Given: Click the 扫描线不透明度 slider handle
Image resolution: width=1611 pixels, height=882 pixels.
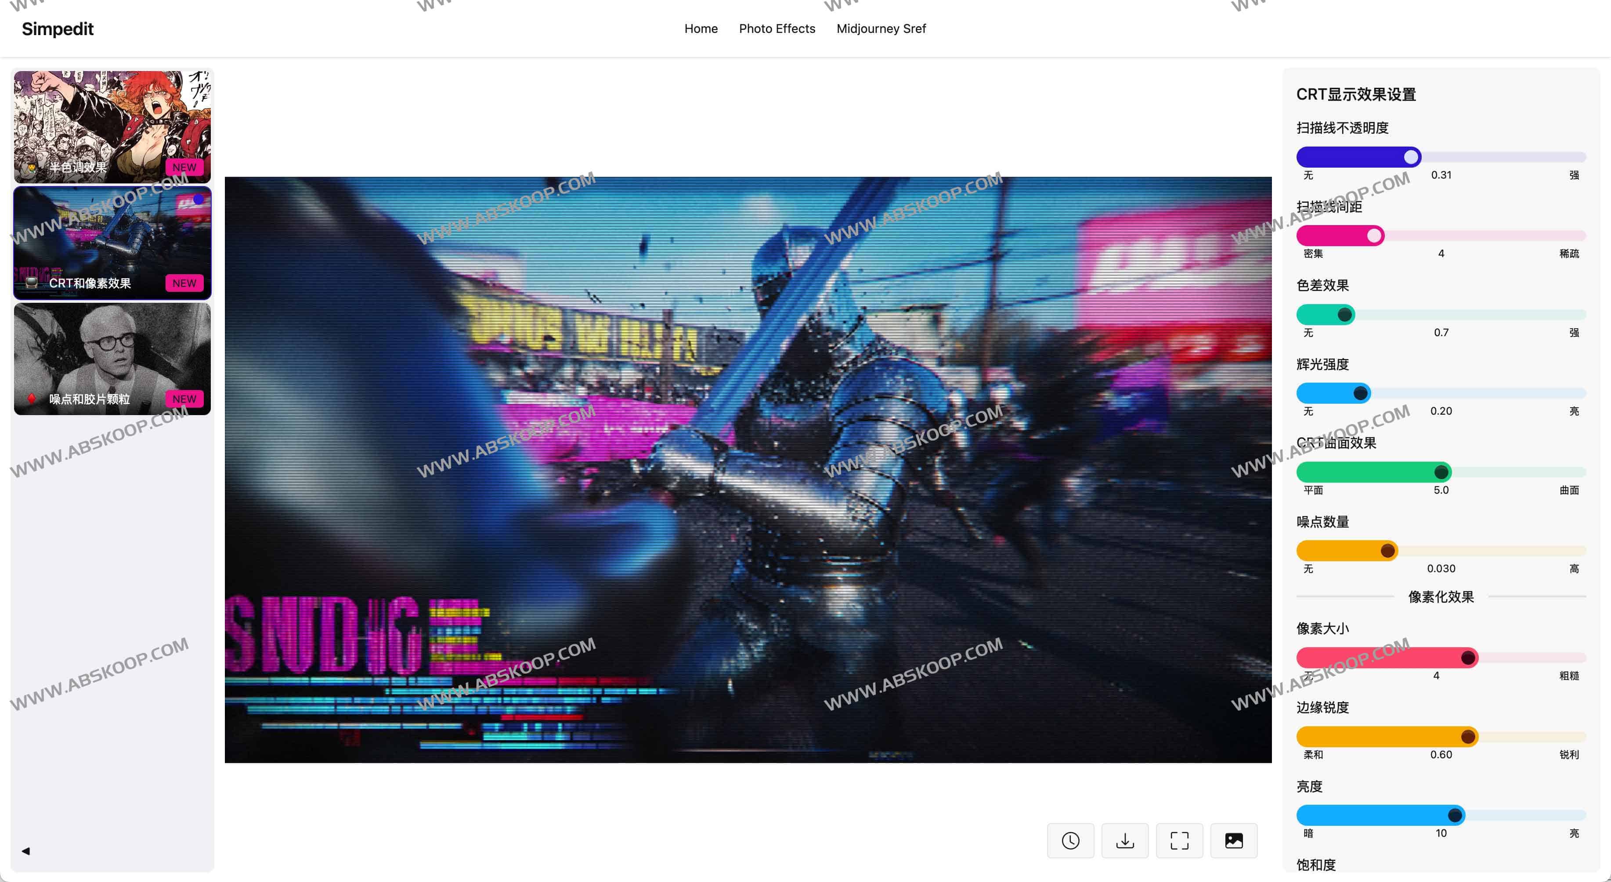Looking at the screenshot, I should click(x=1411, y=157).
